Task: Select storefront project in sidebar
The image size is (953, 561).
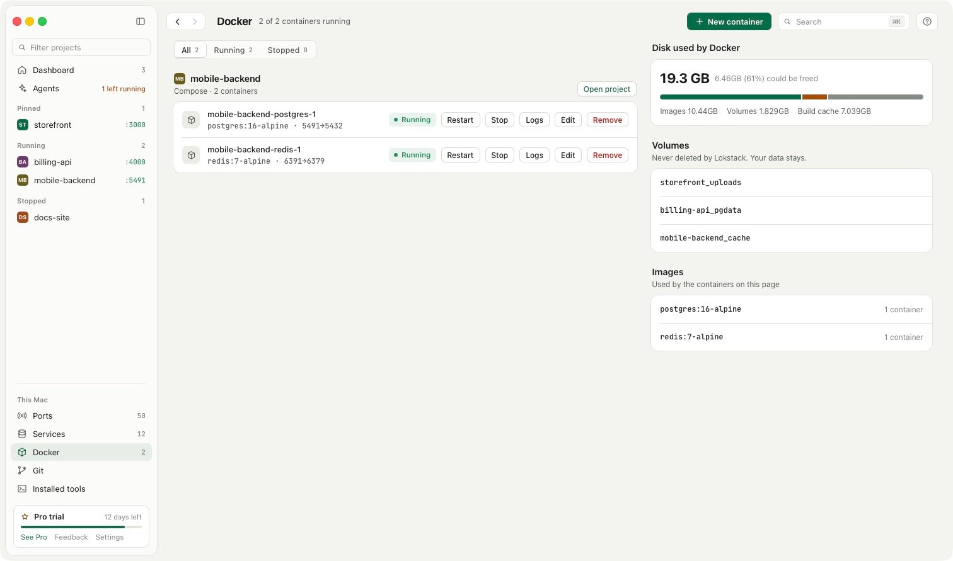Action: pos(81,125)
